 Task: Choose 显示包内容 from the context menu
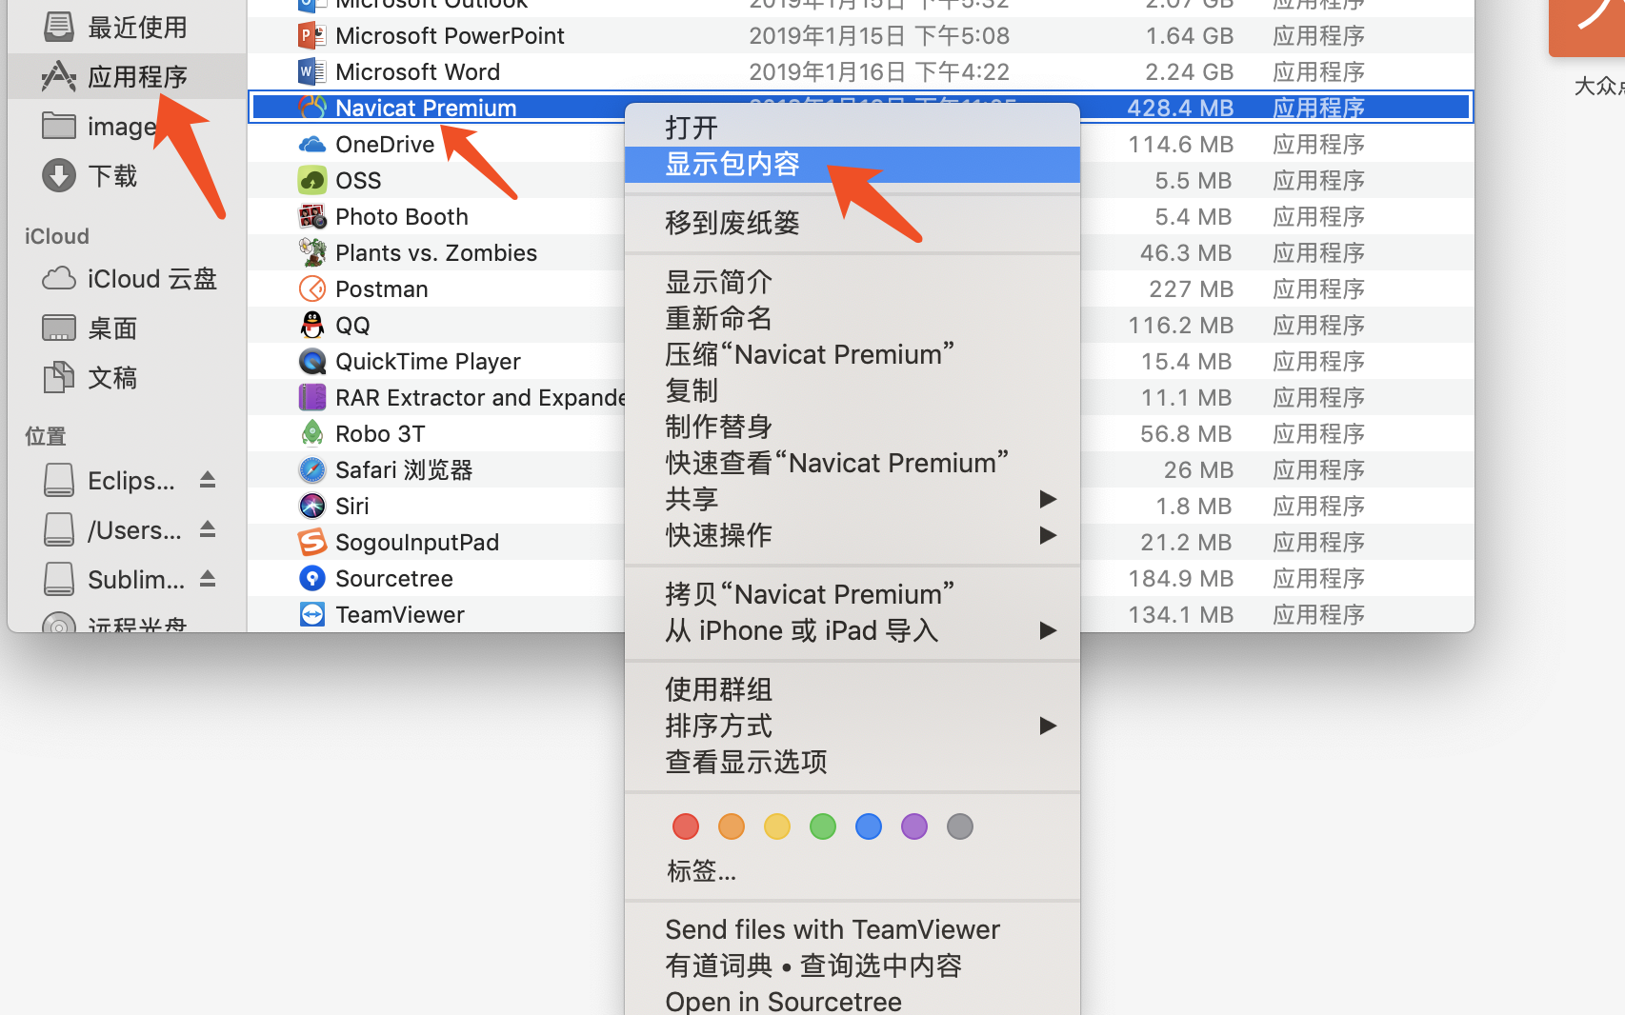[853, 164]
